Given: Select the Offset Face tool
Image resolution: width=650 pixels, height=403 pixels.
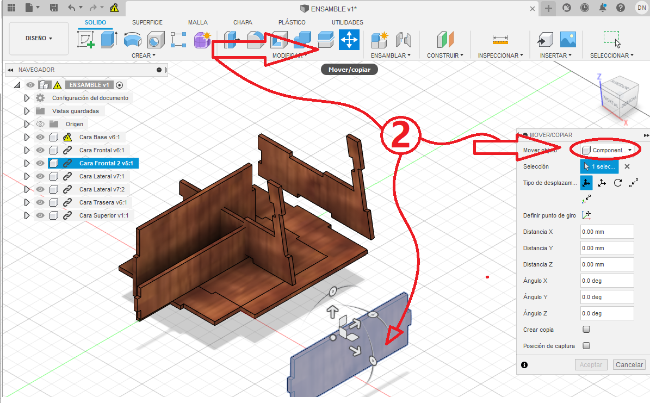Looking at the screenshot, I should [326, 40].
